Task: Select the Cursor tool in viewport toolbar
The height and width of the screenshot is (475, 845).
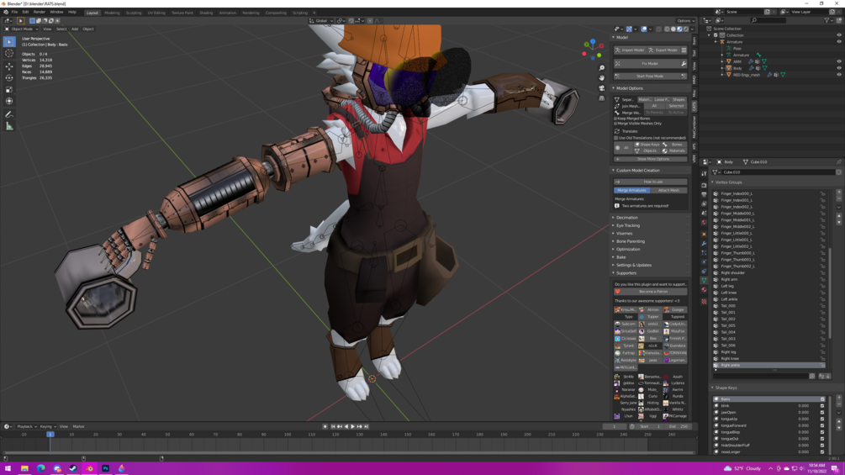Action: coord(9,53)
